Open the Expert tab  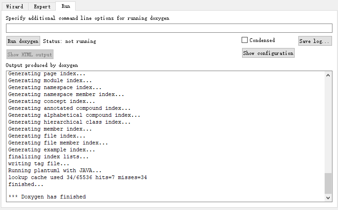pos(42,6)
